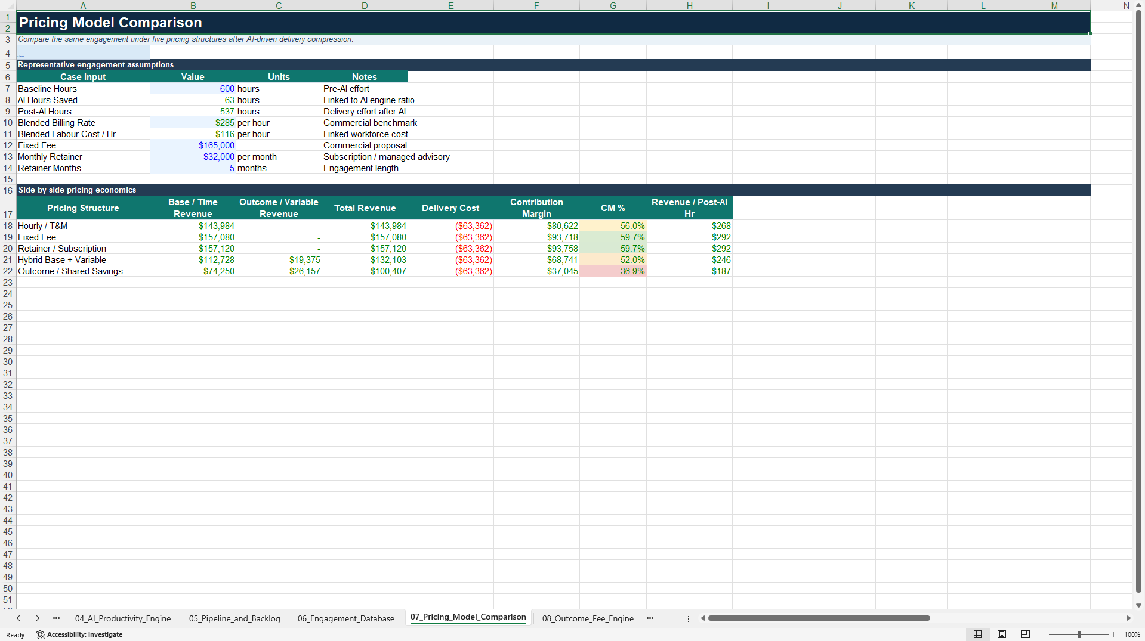Select Hourly contribution margin $80,622

pyautogui.click(x=536, y=226)
